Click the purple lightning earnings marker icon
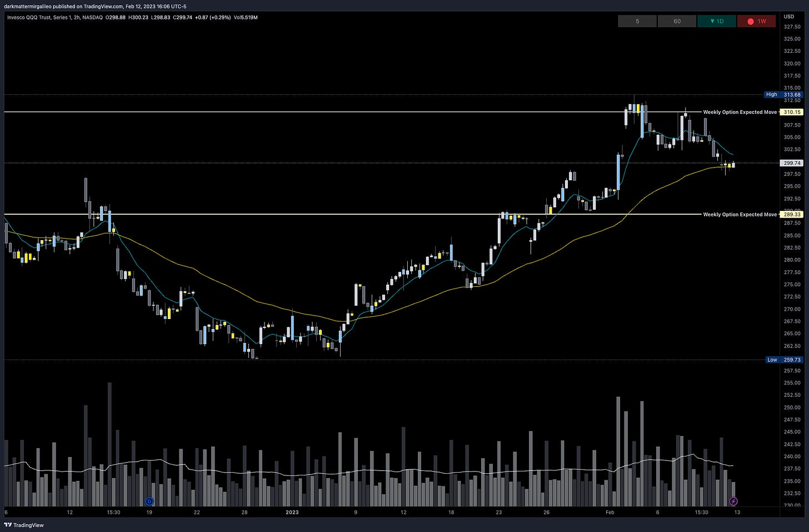This screenshot has height=532, width=809. click(733, 501)
